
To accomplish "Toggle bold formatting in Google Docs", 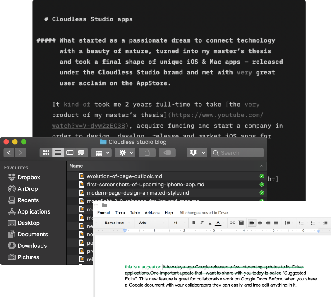I will (194, 223).
